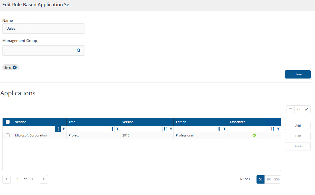315x195 pixels.
Task: Open the Edition column filter icon
Action: pyautogui.click(x=225, y=129)
